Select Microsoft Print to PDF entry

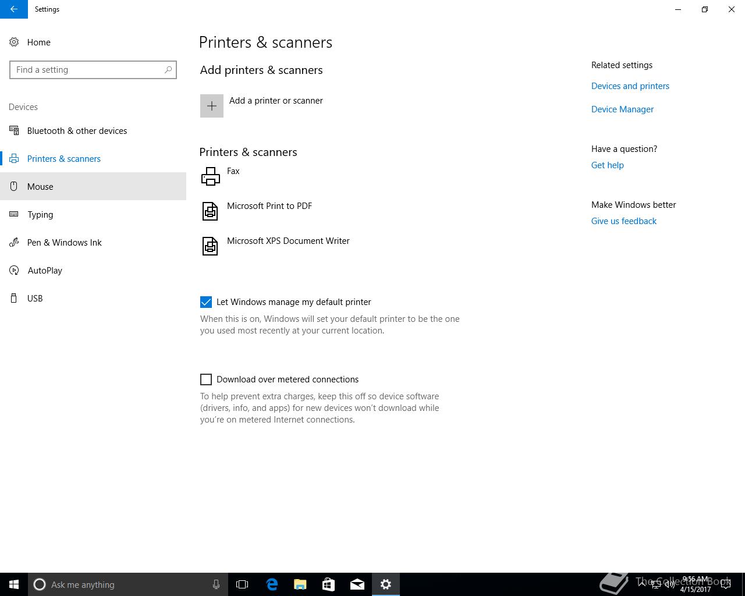tap(269, 206)
